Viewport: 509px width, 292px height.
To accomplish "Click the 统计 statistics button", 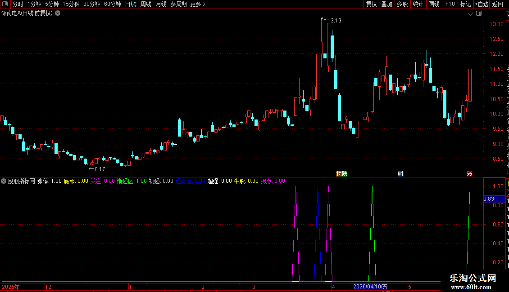I will pyautogui.click(x=418, y=4).
